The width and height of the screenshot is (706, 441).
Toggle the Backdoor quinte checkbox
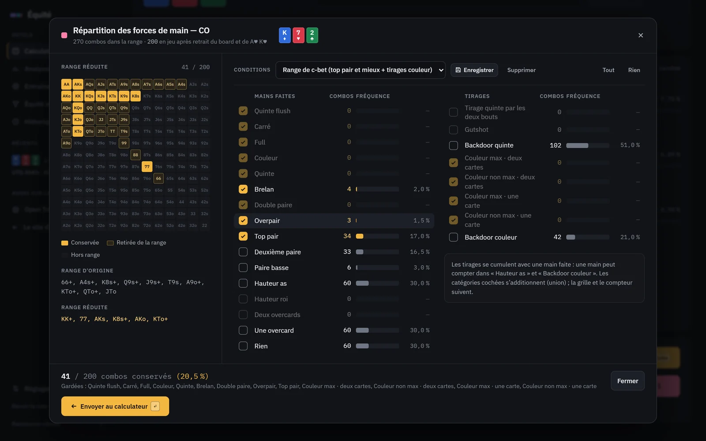click(x=454, y=146)
